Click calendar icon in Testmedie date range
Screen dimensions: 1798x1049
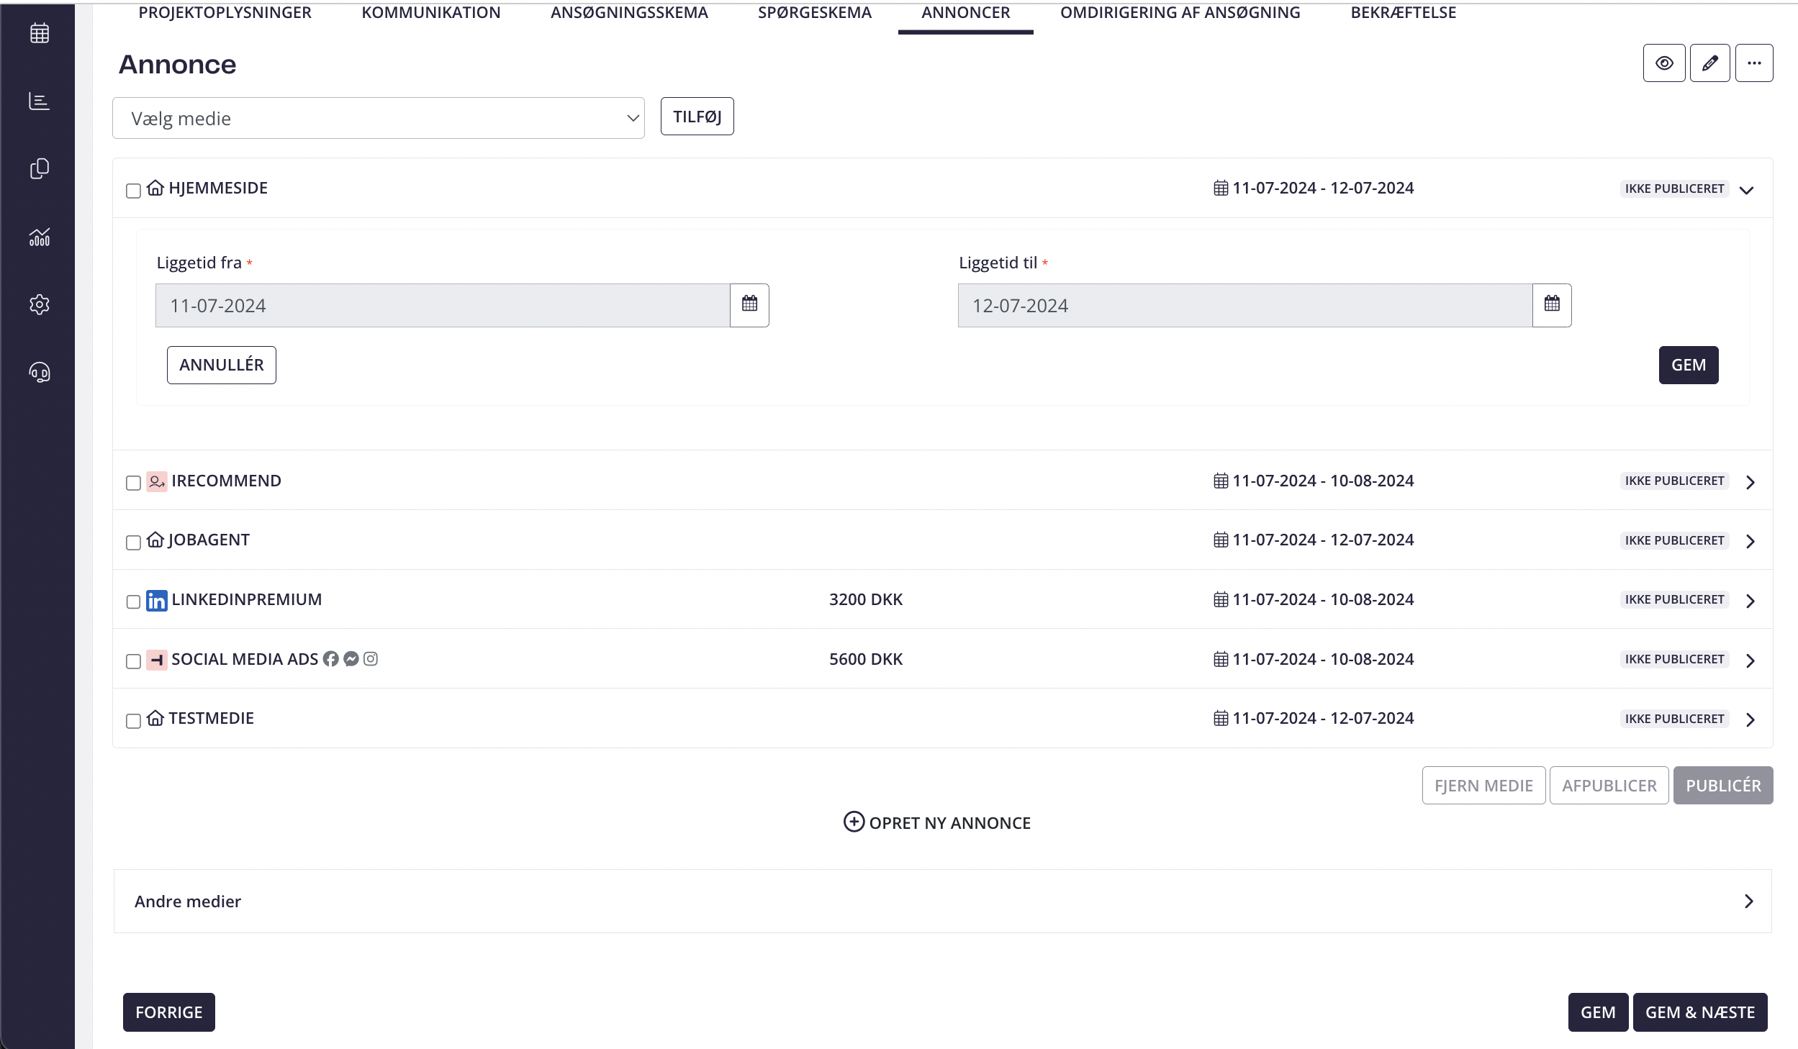(x=1221, y=718)
